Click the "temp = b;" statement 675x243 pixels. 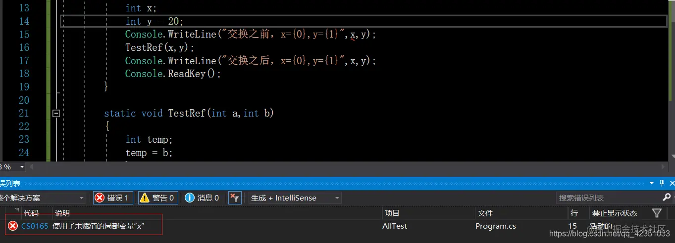pos(149,153)
